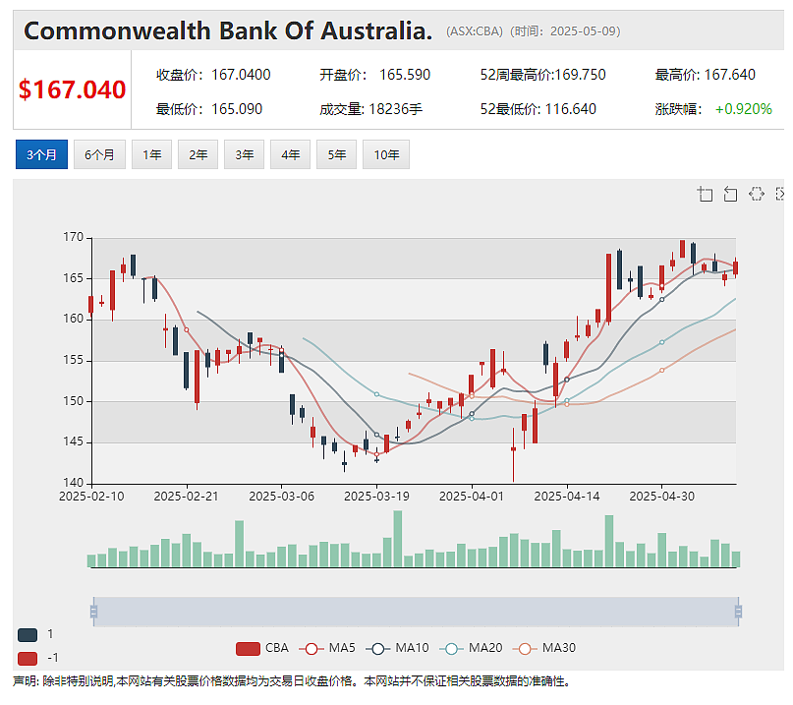Click the 时间: 2025-05-09 date text
Screen dimensions: 793x705
click(x=565, y=31)
